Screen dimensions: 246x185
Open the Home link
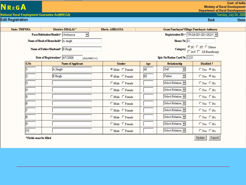point(241,20)
